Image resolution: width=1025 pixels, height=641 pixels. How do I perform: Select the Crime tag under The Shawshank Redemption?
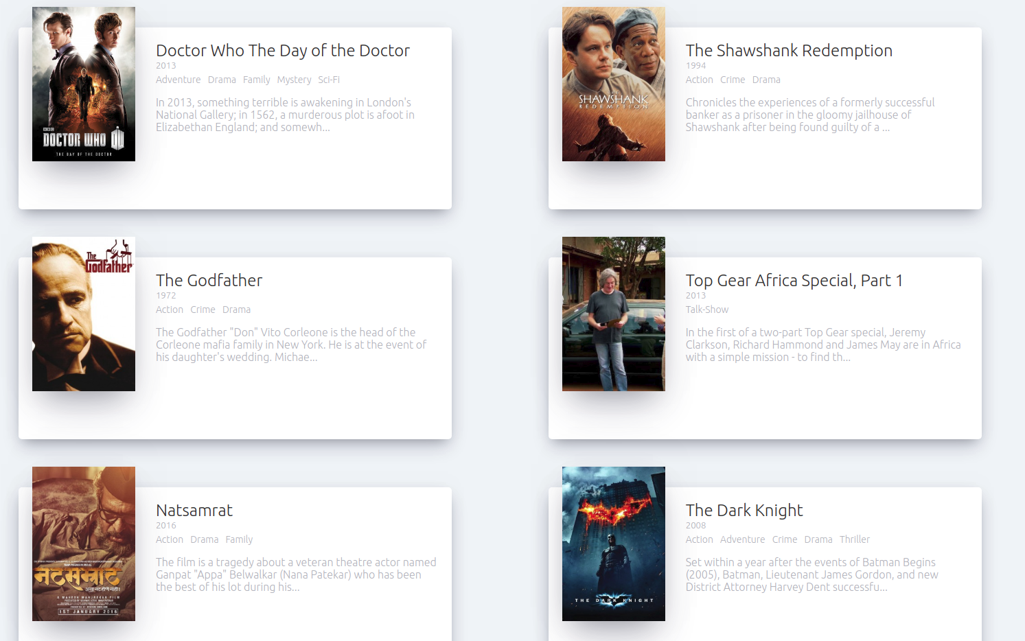(733, 80)
